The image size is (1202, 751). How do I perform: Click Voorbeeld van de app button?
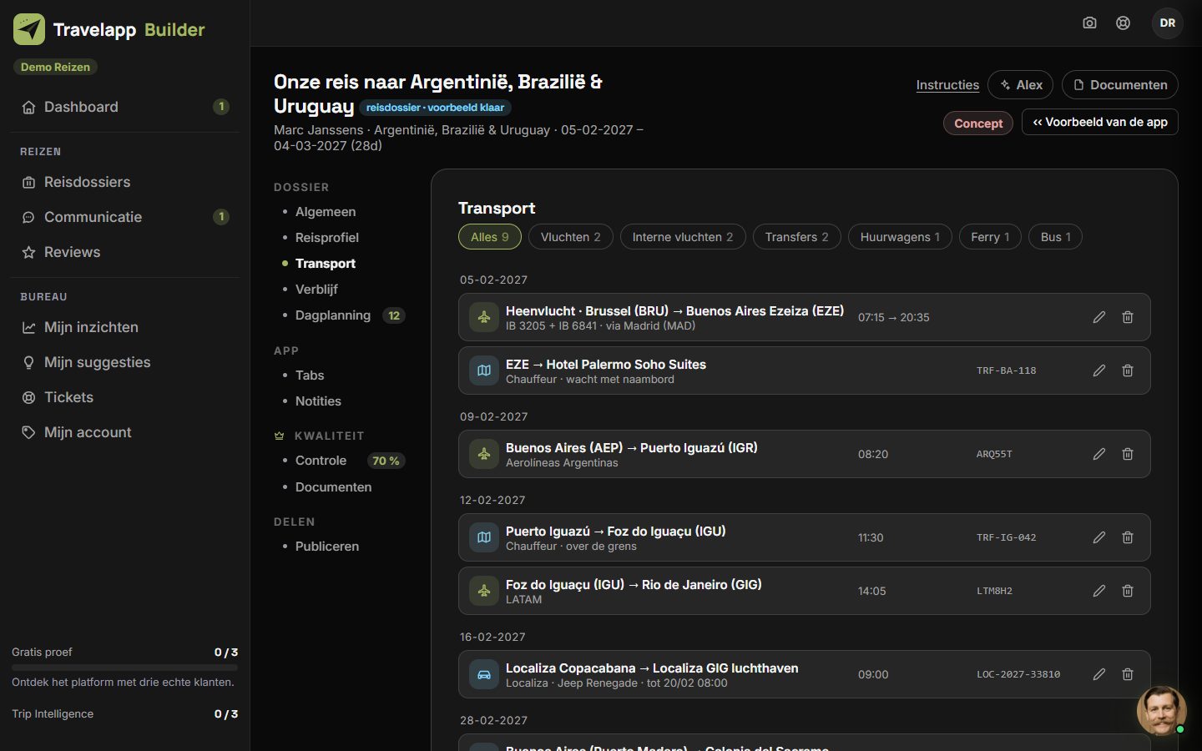(1100, 122)
